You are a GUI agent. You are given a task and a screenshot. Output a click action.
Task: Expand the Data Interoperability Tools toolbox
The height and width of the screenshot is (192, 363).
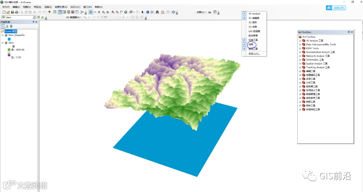tap(300, 44)
